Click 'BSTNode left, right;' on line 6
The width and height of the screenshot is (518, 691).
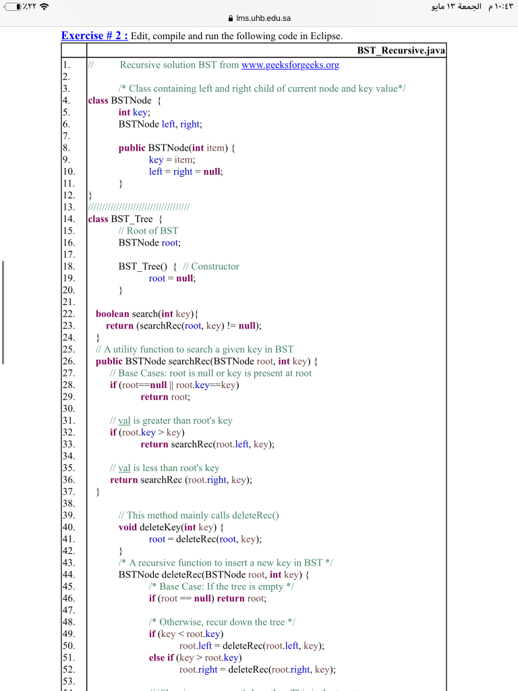[161, 124]
